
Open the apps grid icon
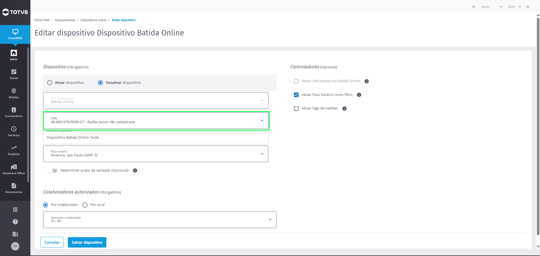pos(15,210)
